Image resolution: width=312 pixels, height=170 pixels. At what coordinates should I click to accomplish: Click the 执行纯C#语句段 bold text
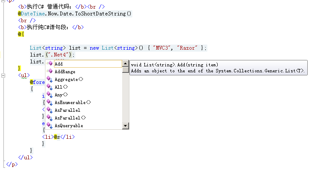(x=48, y=27)
